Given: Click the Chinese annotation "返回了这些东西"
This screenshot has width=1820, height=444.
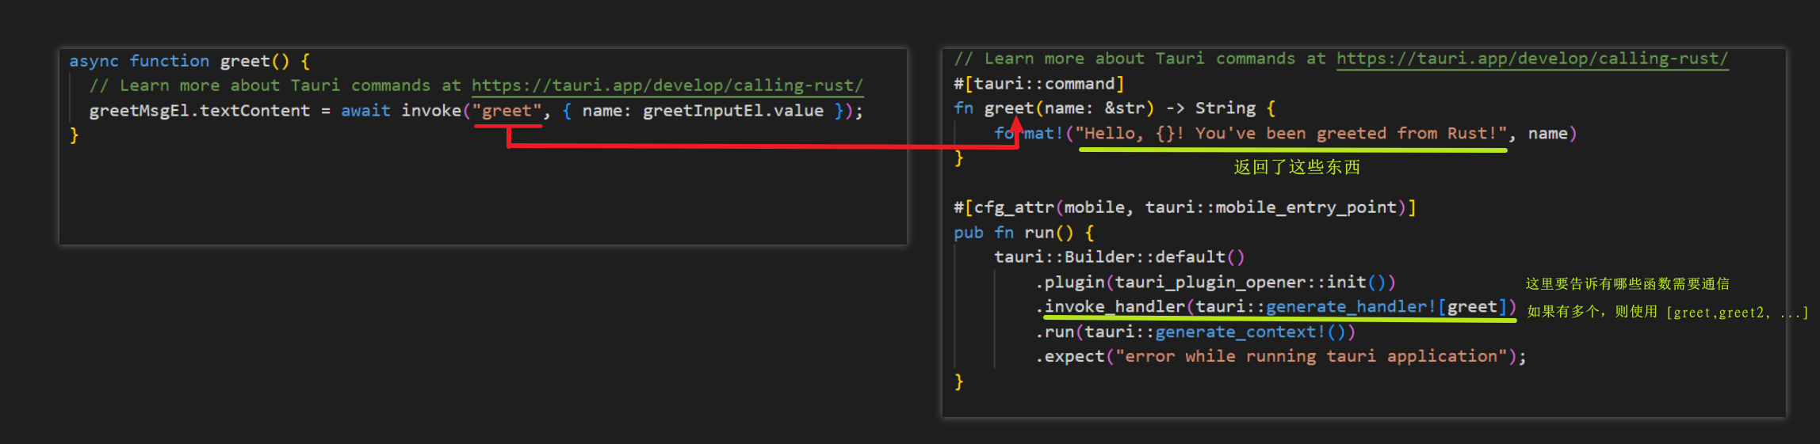Looking at the screenshot, I should (1296, 167).
